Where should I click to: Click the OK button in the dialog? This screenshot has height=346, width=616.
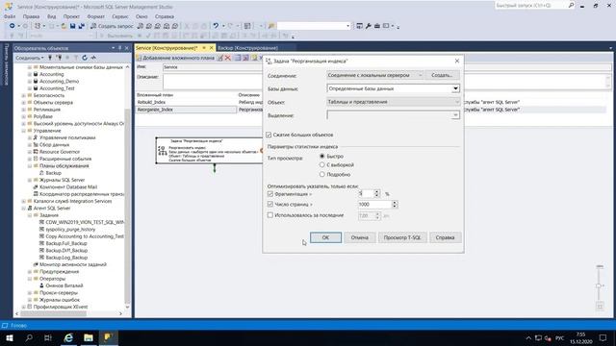click(325, 237)
